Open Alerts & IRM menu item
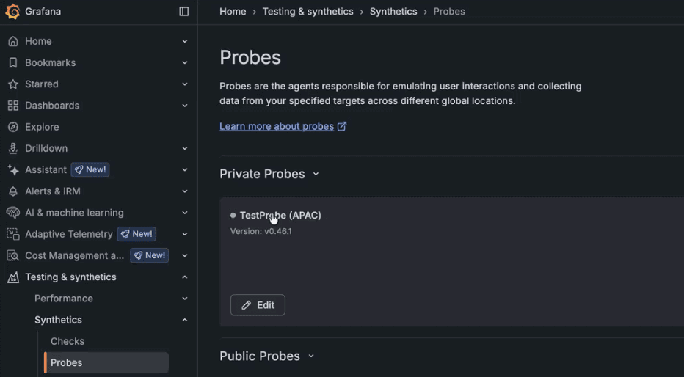The height and width of the screenshot is (377, 684). point(52,191)
